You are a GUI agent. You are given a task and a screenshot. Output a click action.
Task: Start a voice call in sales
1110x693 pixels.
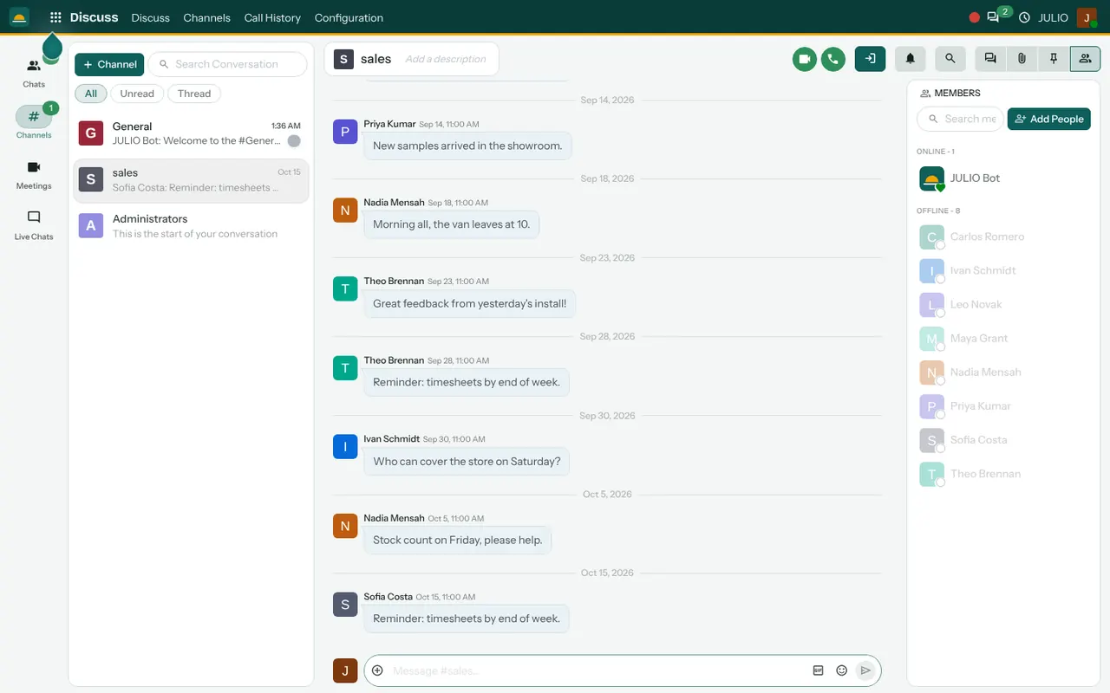point(833,59)
